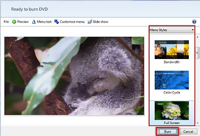
Task: Click the Bandwidth style name label
Action: [x=172, y=62]
